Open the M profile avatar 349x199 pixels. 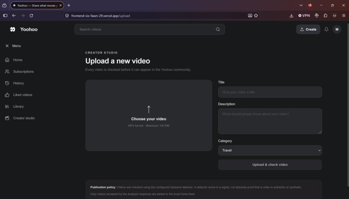tap(337, 29)
